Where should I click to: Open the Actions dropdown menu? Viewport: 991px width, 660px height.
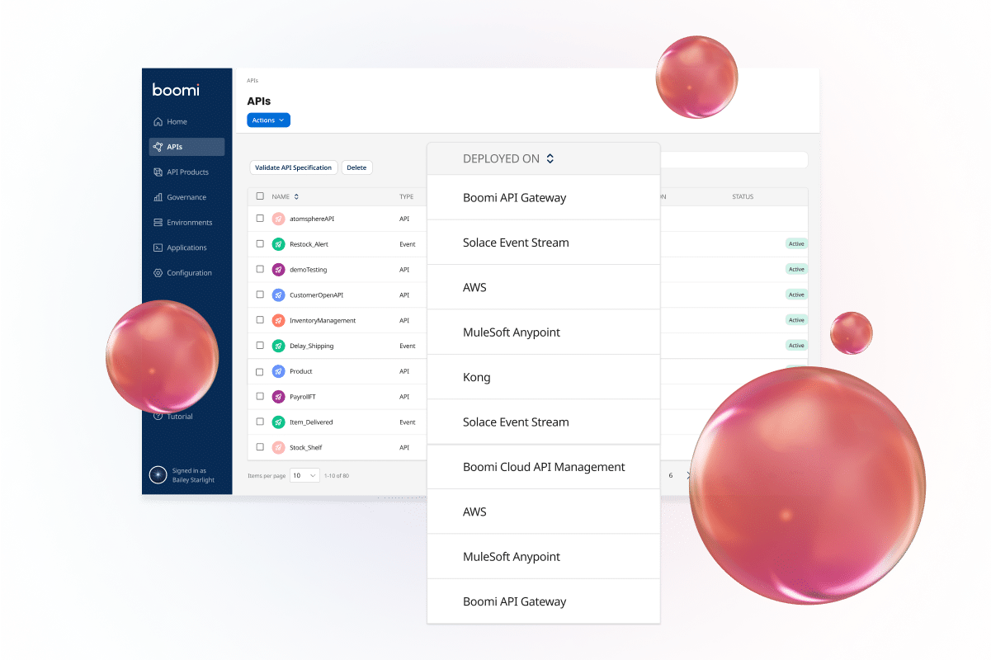pos(268,120)
